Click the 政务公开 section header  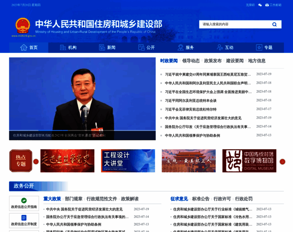[x=24, y=186]
